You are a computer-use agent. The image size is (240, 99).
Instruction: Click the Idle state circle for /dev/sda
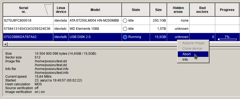pos(125,21)
